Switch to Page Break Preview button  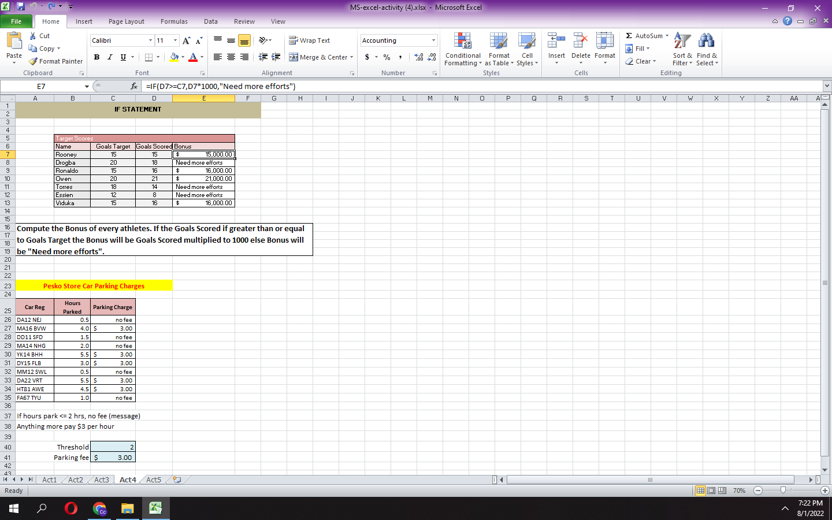pyautogui.click(x=722, y=491)
